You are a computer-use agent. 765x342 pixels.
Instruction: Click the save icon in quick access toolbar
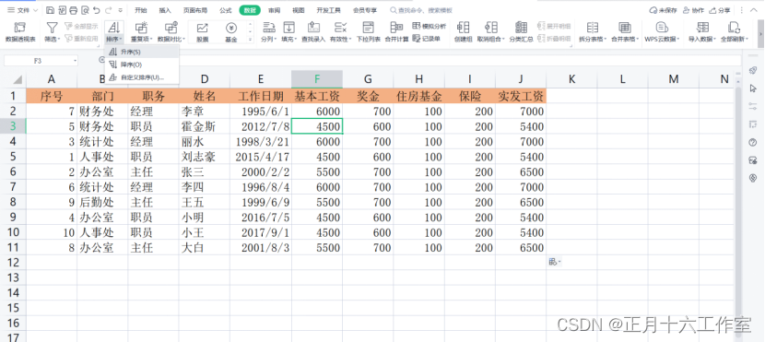coord(51,10)
